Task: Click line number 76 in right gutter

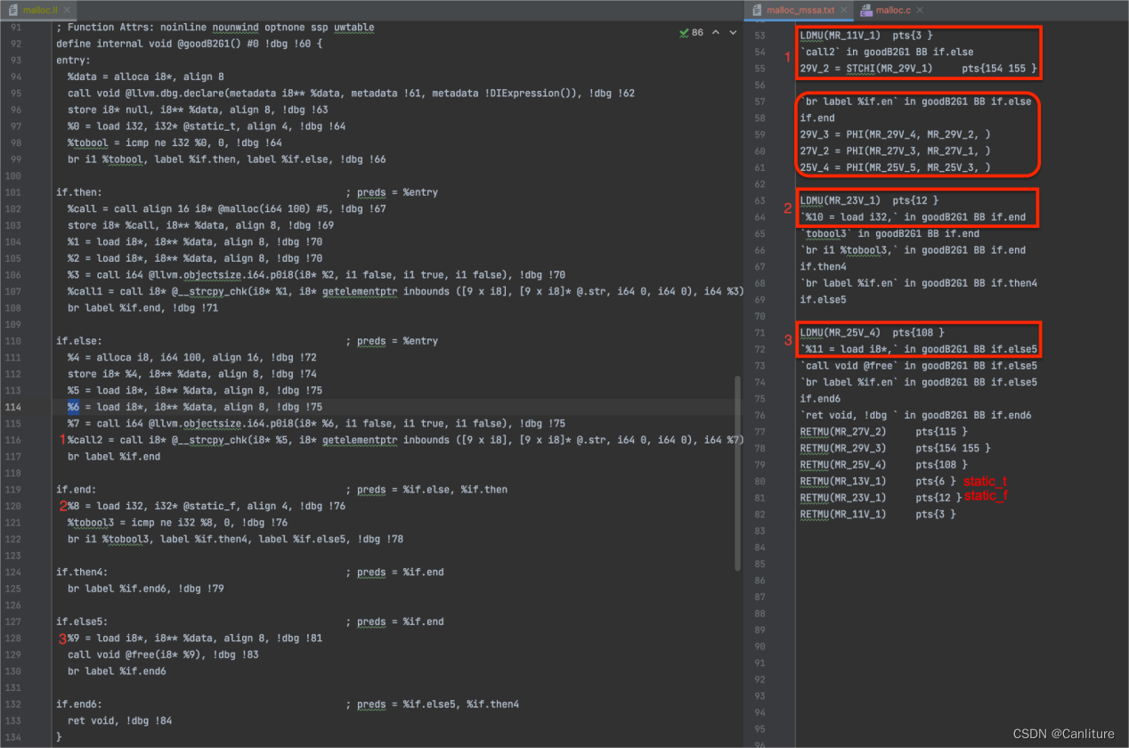Action: pos(759,415)
